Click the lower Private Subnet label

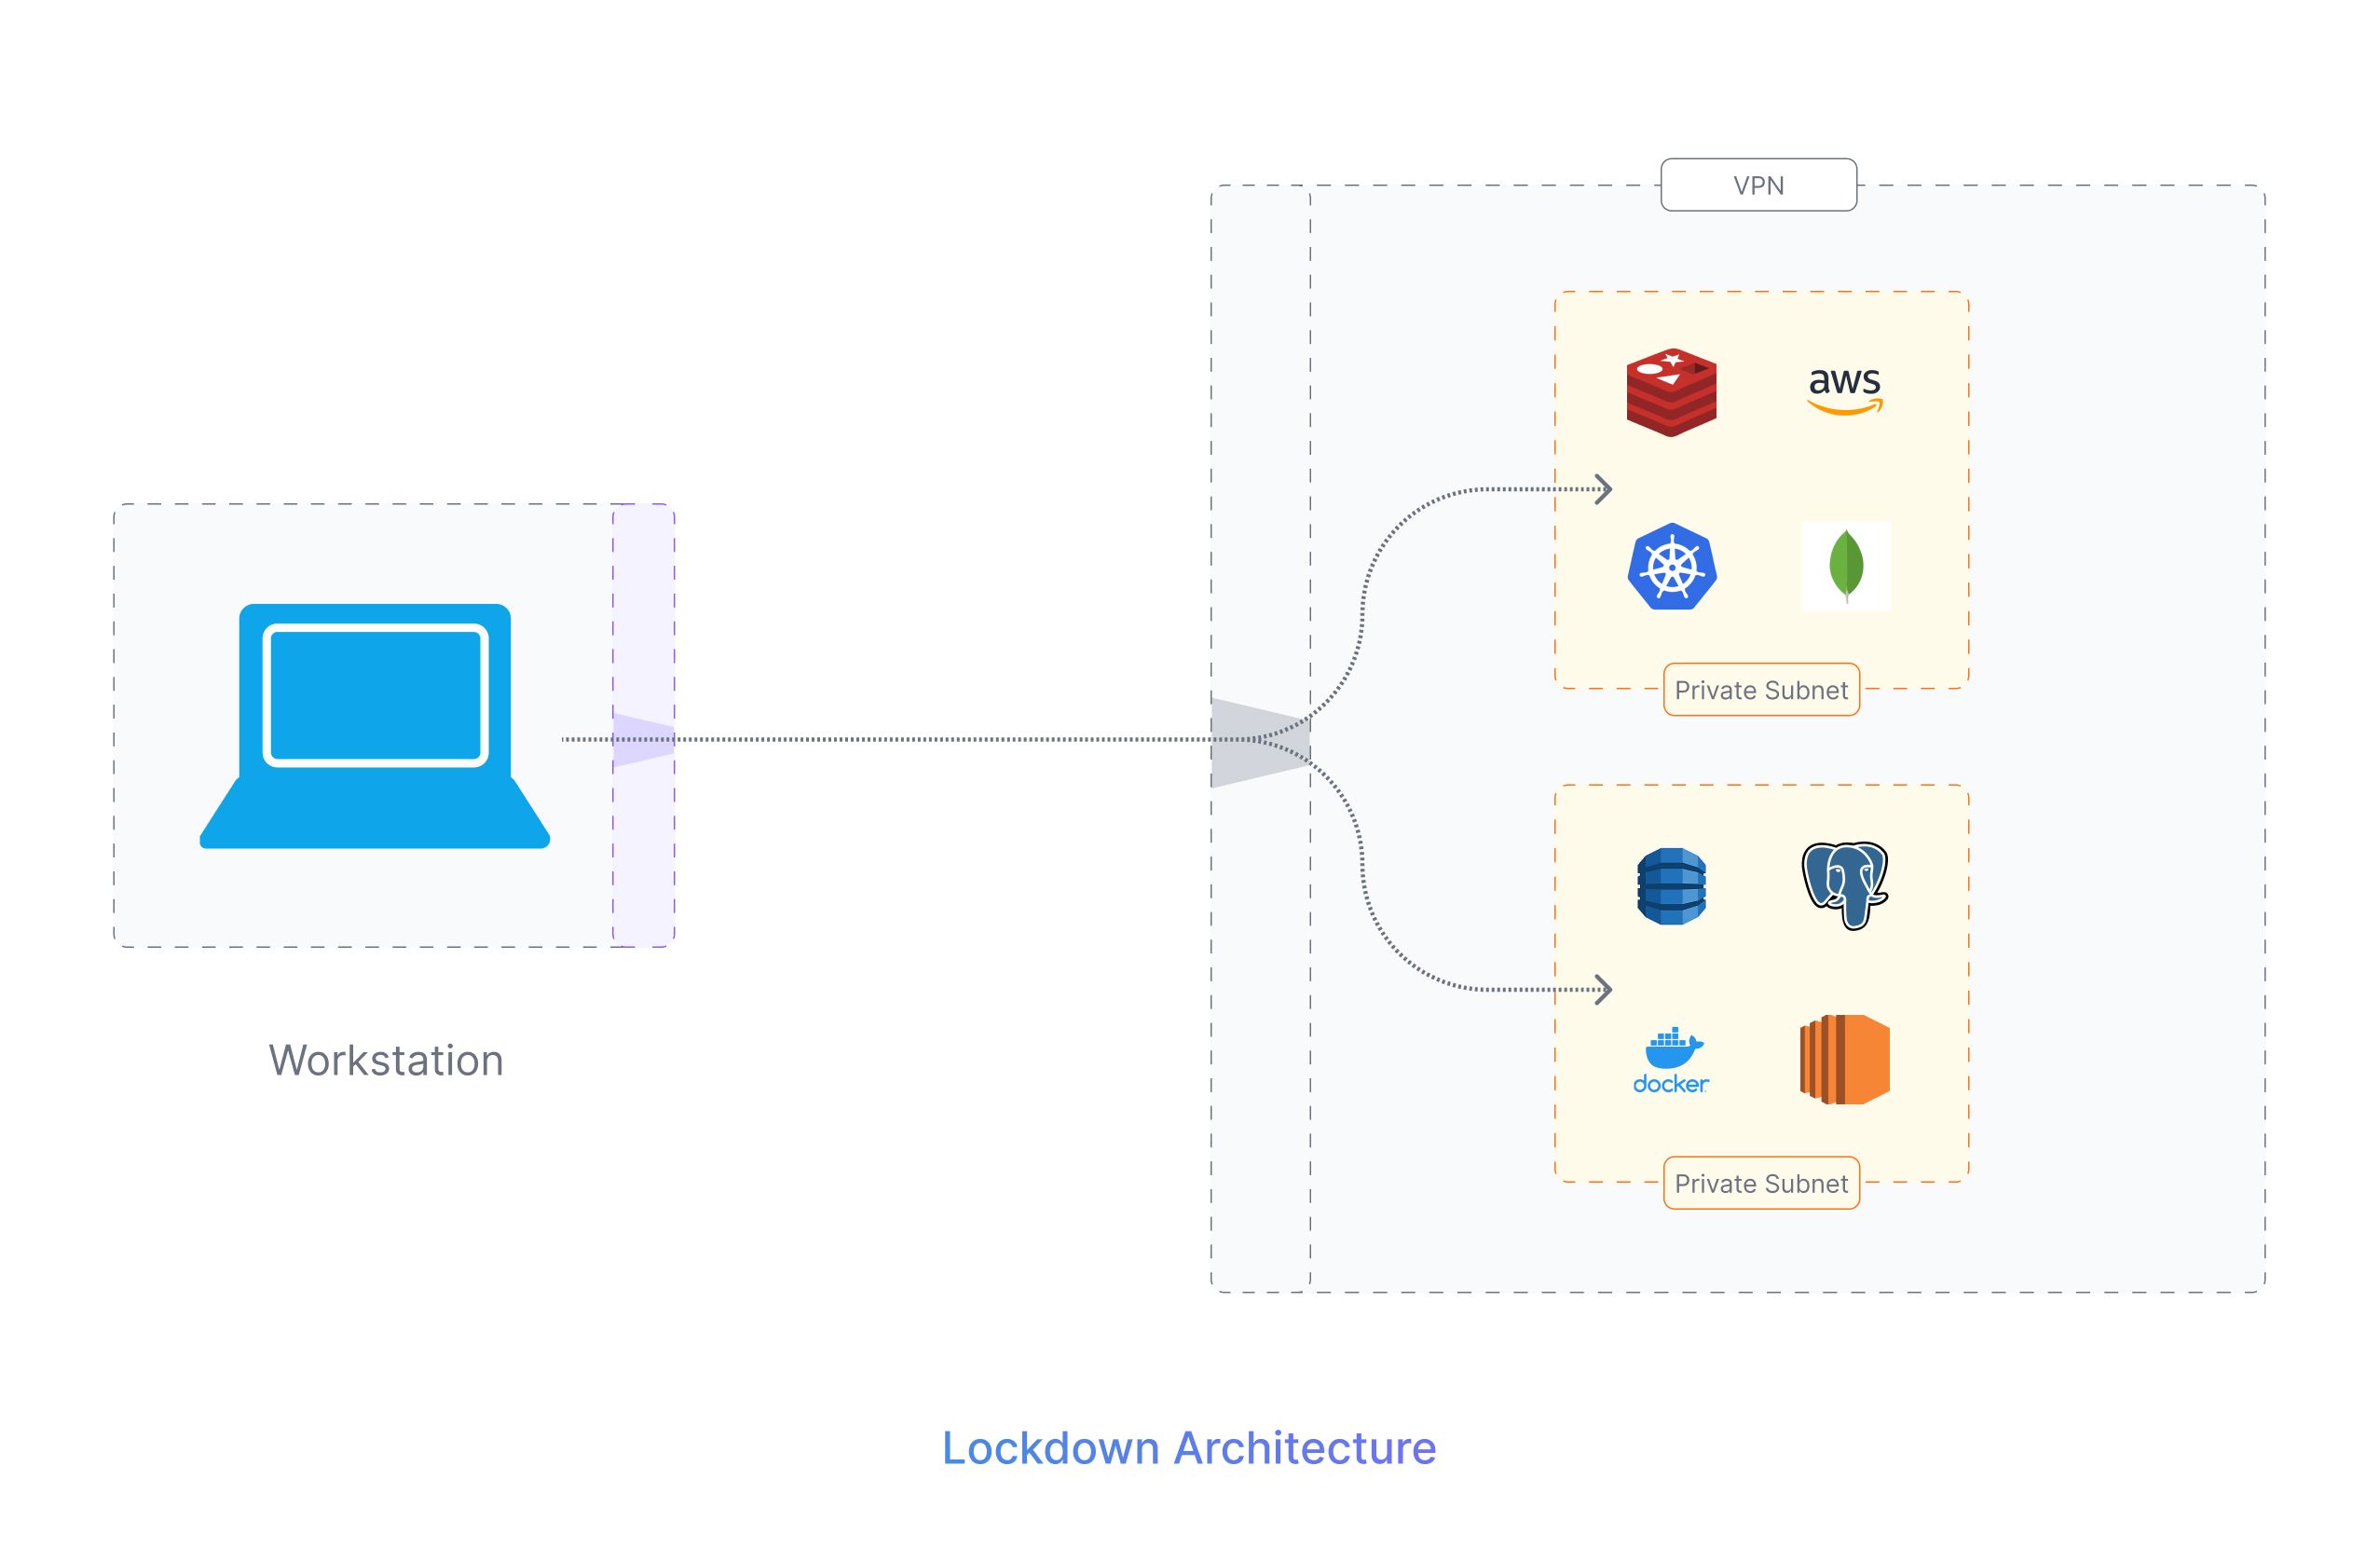pyautogui.click(x=1761, y=1183)
